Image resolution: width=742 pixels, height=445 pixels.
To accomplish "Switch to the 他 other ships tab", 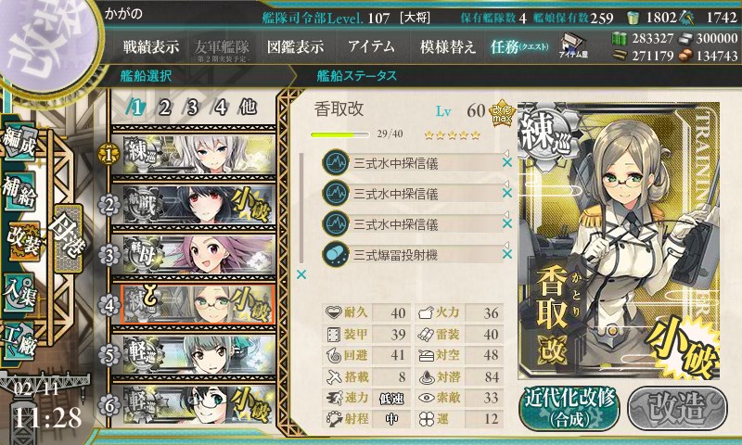I will 248,107.
